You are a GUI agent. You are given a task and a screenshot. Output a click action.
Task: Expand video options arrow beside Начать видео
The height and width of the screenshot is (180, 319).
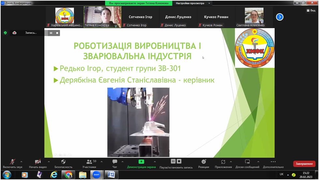coord(49,162)
